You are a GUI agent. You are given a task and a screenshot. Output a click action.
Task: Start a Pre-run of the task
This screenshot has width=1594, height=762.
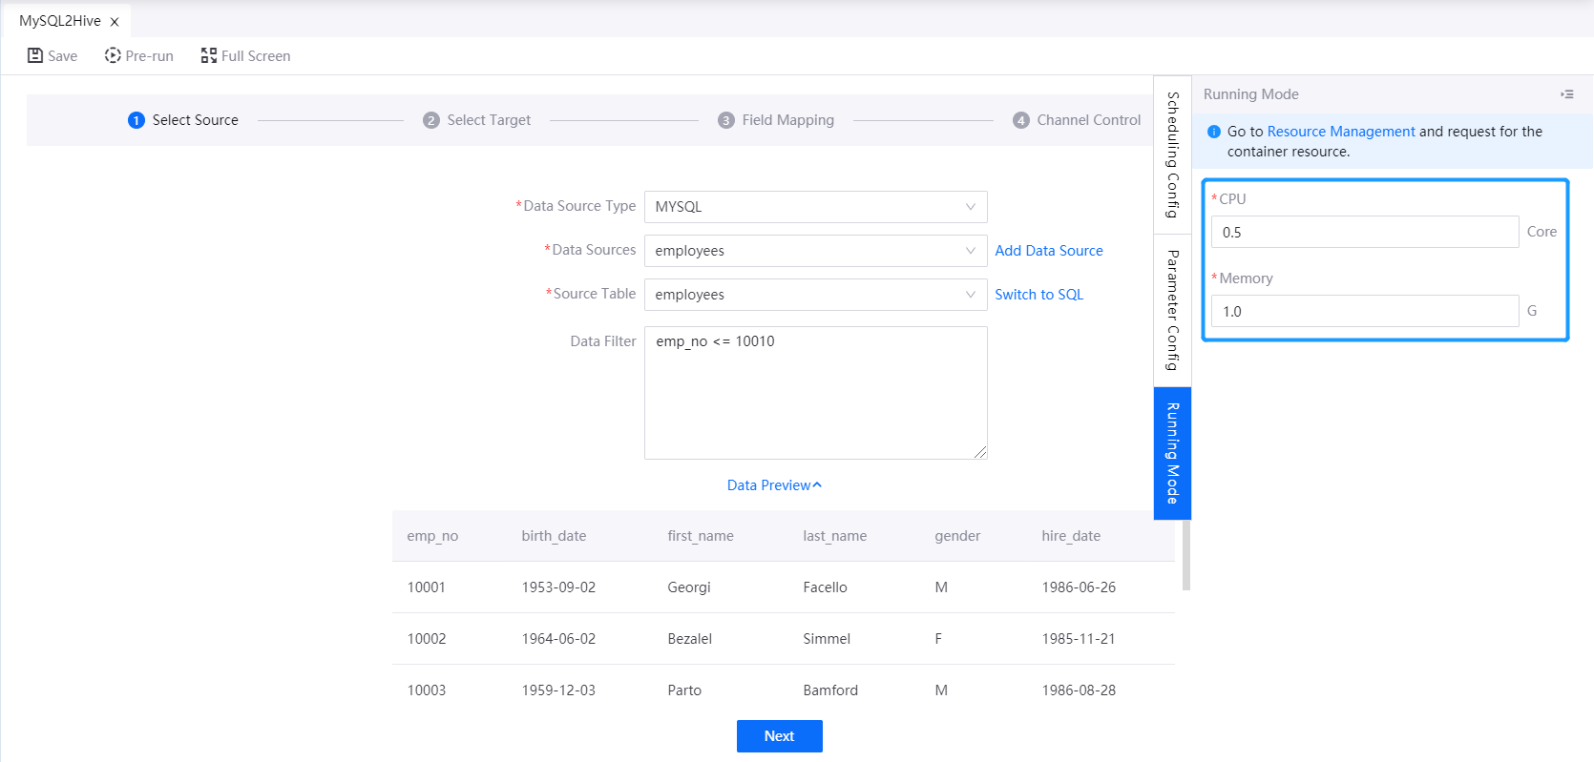(x=139, y=56)
